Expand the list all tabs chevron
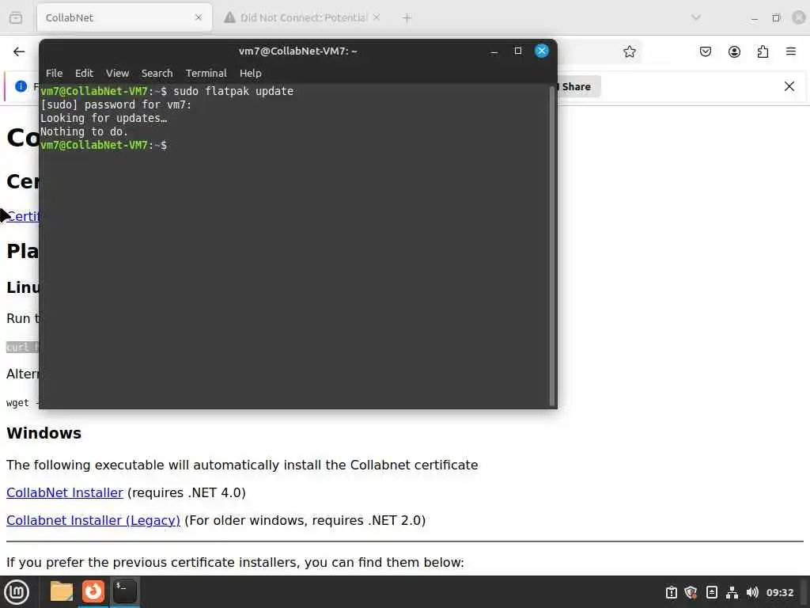Screen dimensions: 810x608 [696, 17]
